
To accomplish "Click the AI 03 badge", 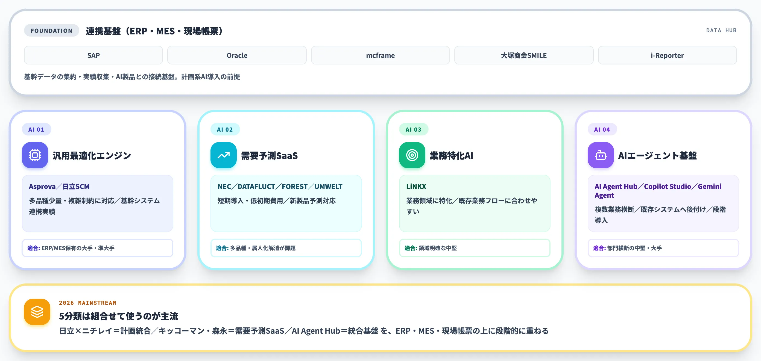I will (414, 129).
